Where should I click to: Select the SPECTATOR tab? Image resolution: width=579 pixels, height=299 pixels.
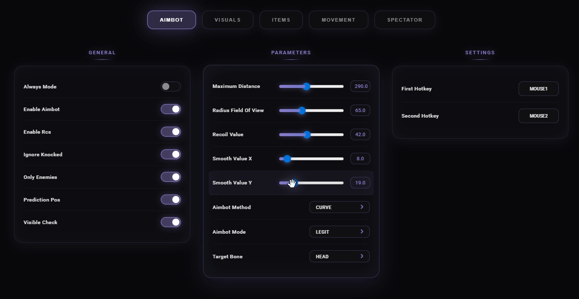(405, 20)
